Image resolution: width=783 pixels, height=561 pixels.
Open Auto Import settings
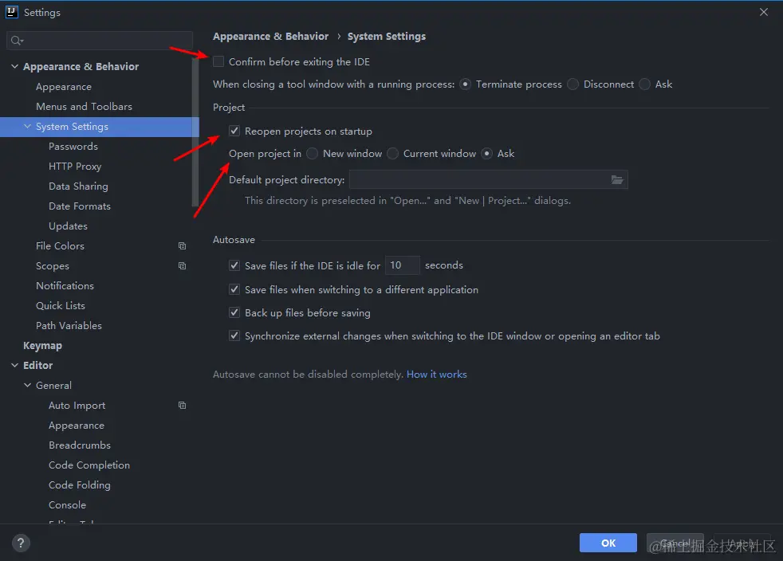[x=77, y=406]
